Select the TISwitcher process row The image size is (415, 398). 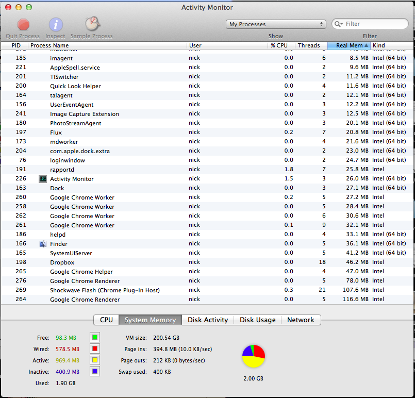(207, 76)
